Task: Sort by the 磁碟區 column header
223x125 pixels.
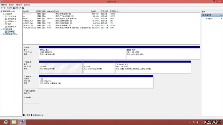Action: (x=30, y=11)
